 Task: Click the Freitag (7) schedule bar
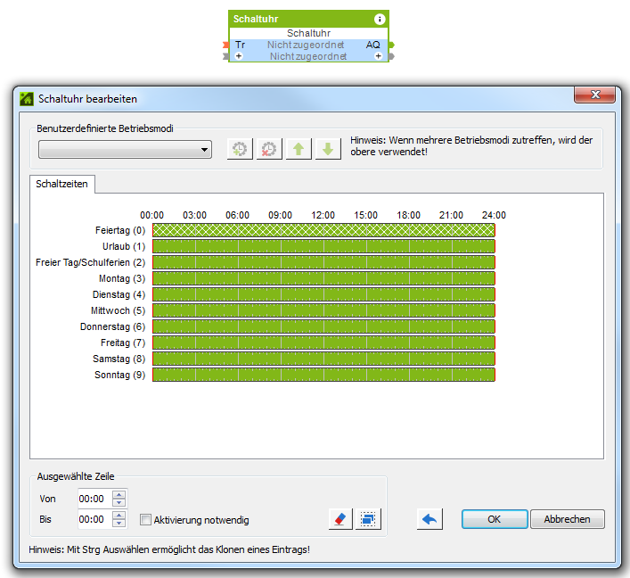323,343
